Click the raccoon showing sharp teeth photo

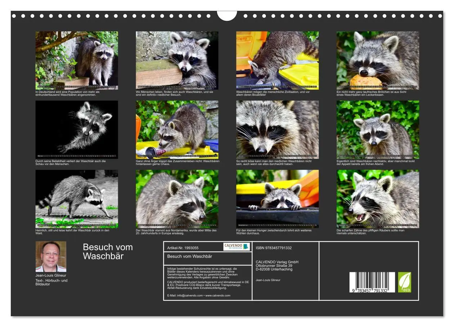pyautogui.click(x=378, y=198)
